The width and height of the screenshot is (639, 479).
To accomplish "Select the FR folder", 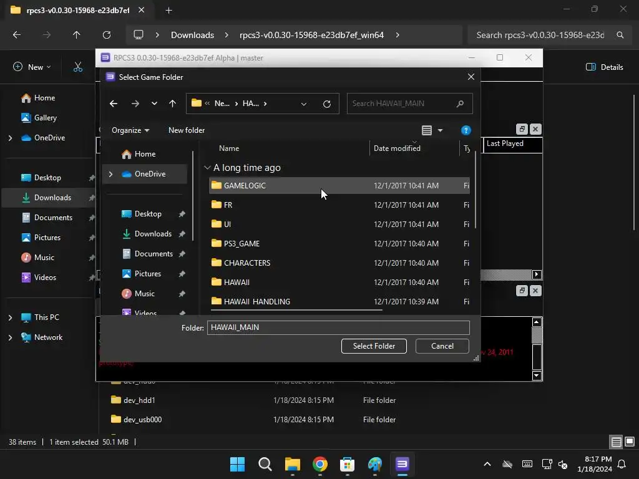I will click(x=339, y=205).
